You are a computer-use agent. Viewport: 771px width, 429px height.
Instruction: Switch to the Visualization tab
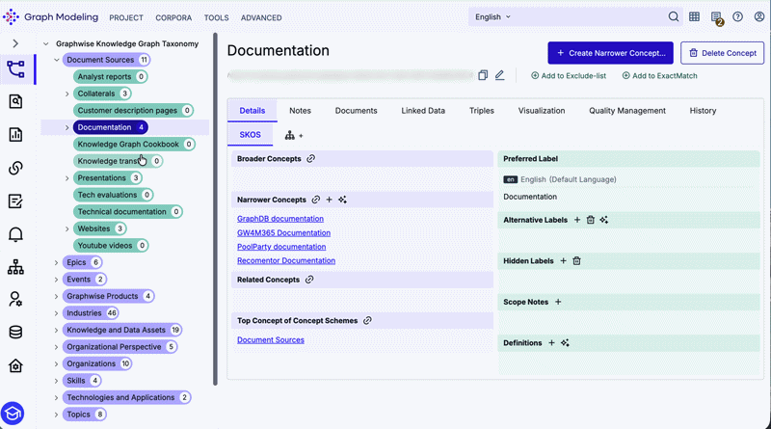[542, 111]
